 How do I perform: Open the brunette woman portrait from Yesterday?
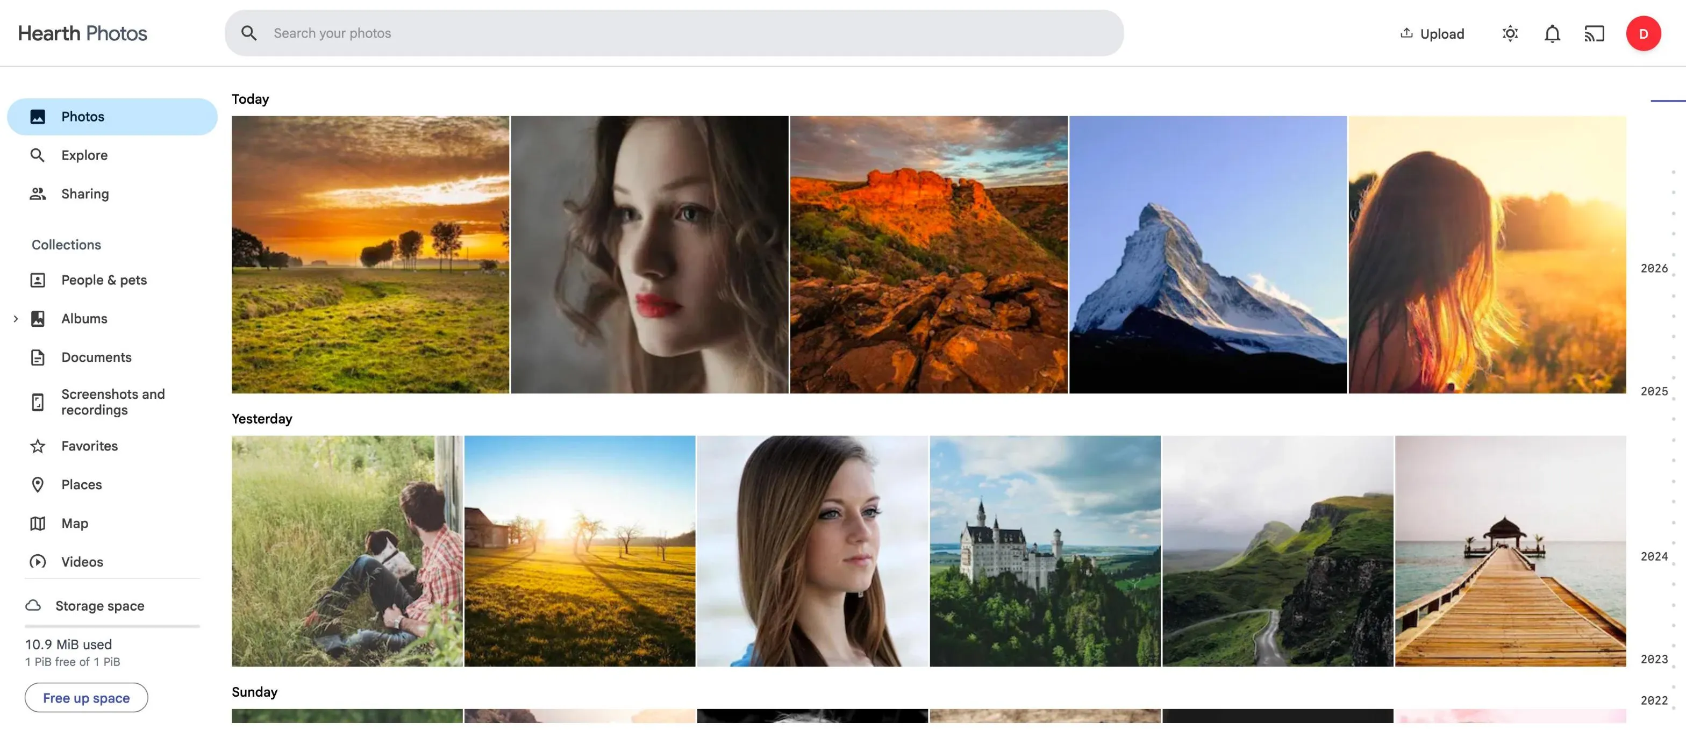(812, 552)
